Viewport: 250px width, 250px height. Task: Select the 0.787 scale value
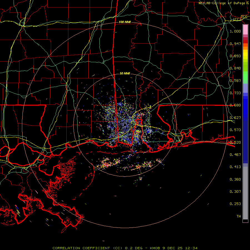235,81
